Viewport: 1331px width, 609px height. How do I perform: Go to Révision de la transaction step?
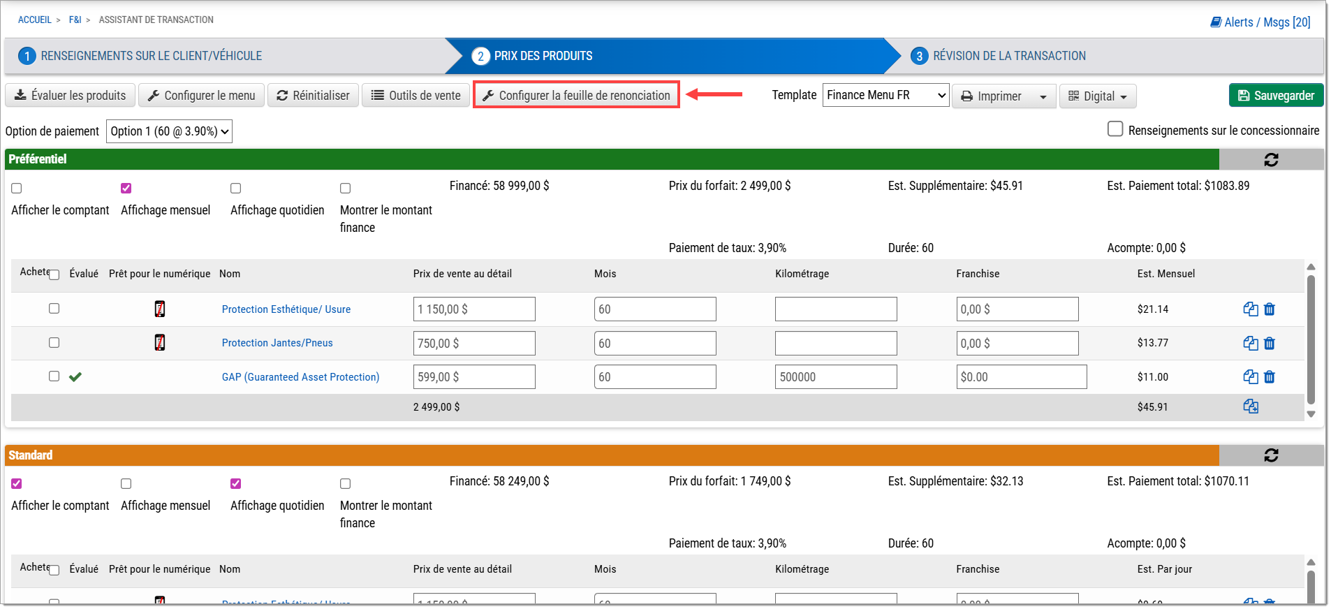(1008, 56)
